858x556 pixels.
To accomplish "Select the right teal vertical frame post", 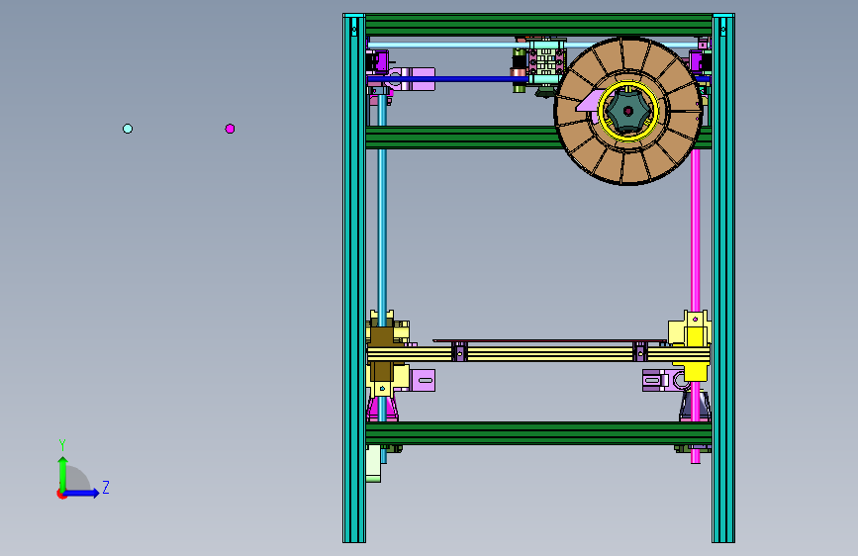I will tap(722, 278).
